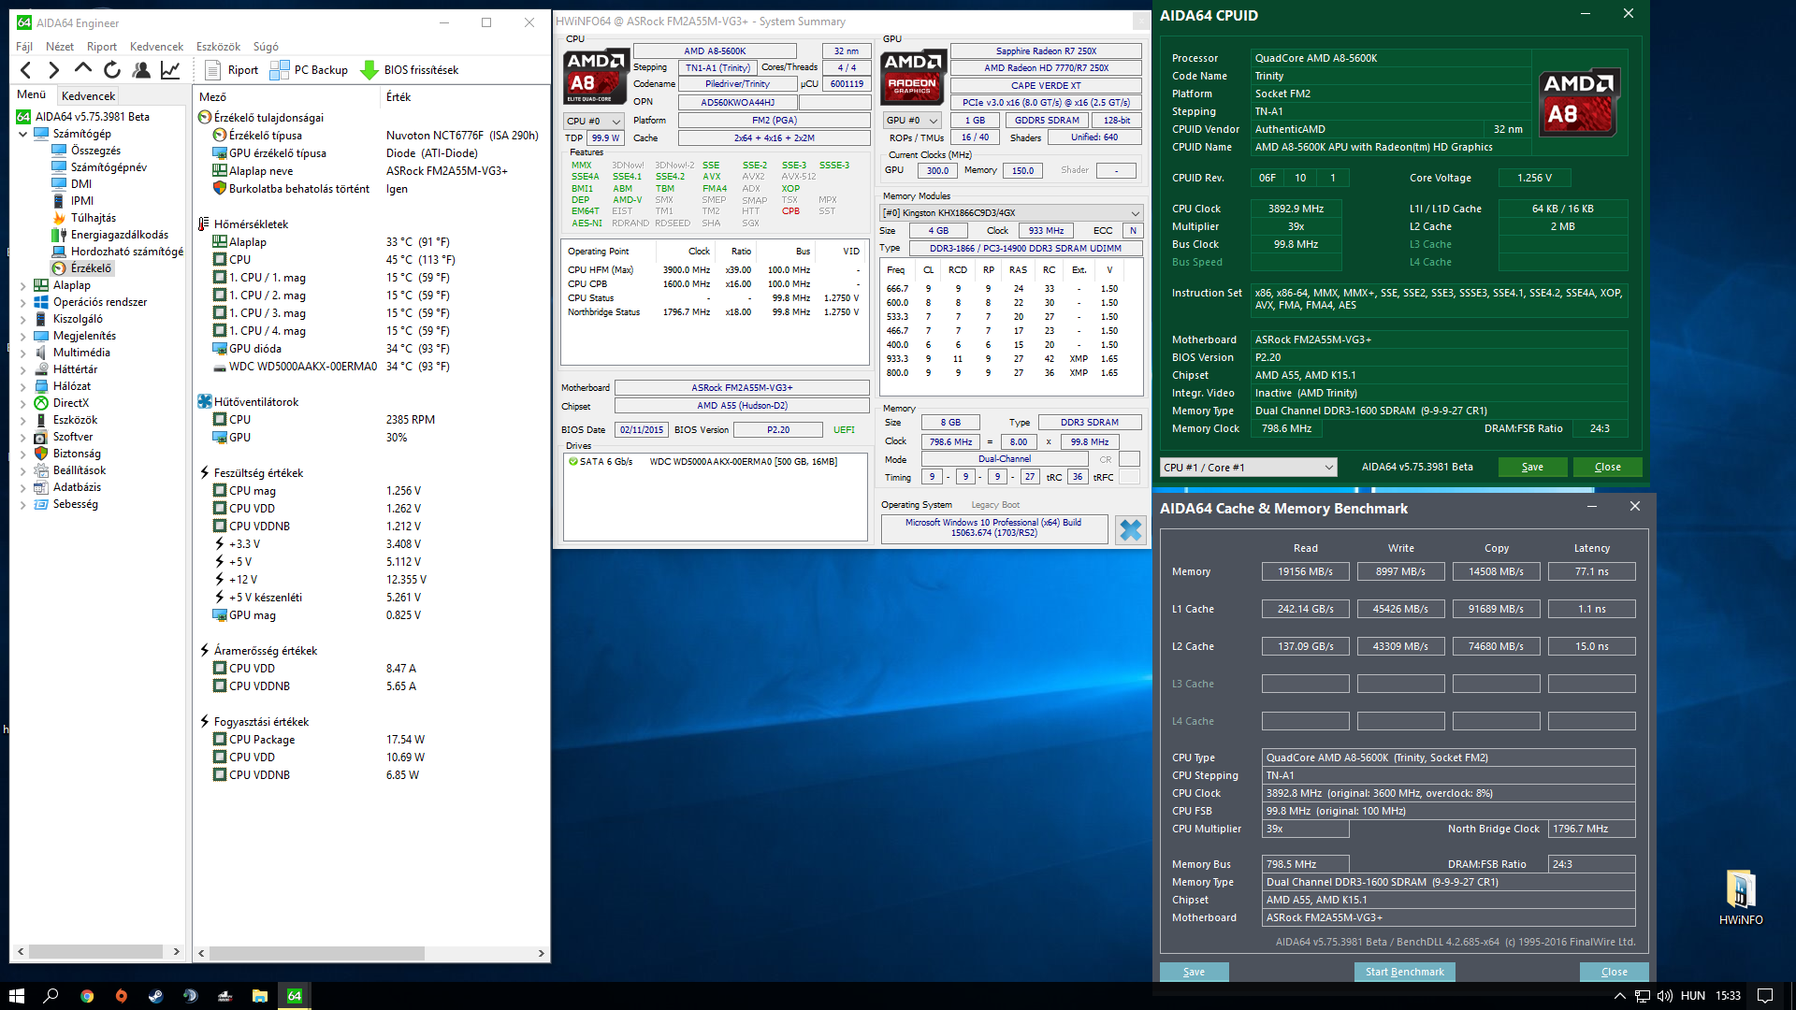The width and height of the screenshot is (1796, 1010).
Task: Switch to the Kedvencek tab
Action: point(89,95)
